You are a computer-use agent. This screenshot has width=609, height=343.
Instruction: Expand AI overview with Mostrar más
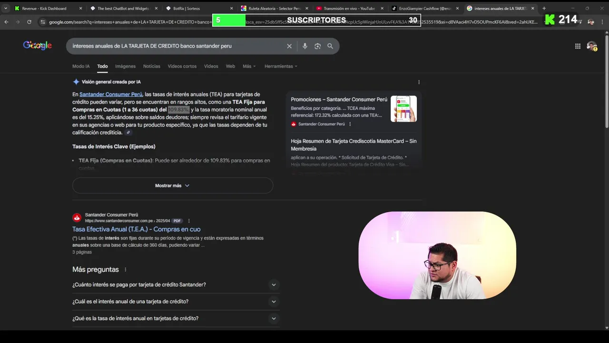pos(173,185)
